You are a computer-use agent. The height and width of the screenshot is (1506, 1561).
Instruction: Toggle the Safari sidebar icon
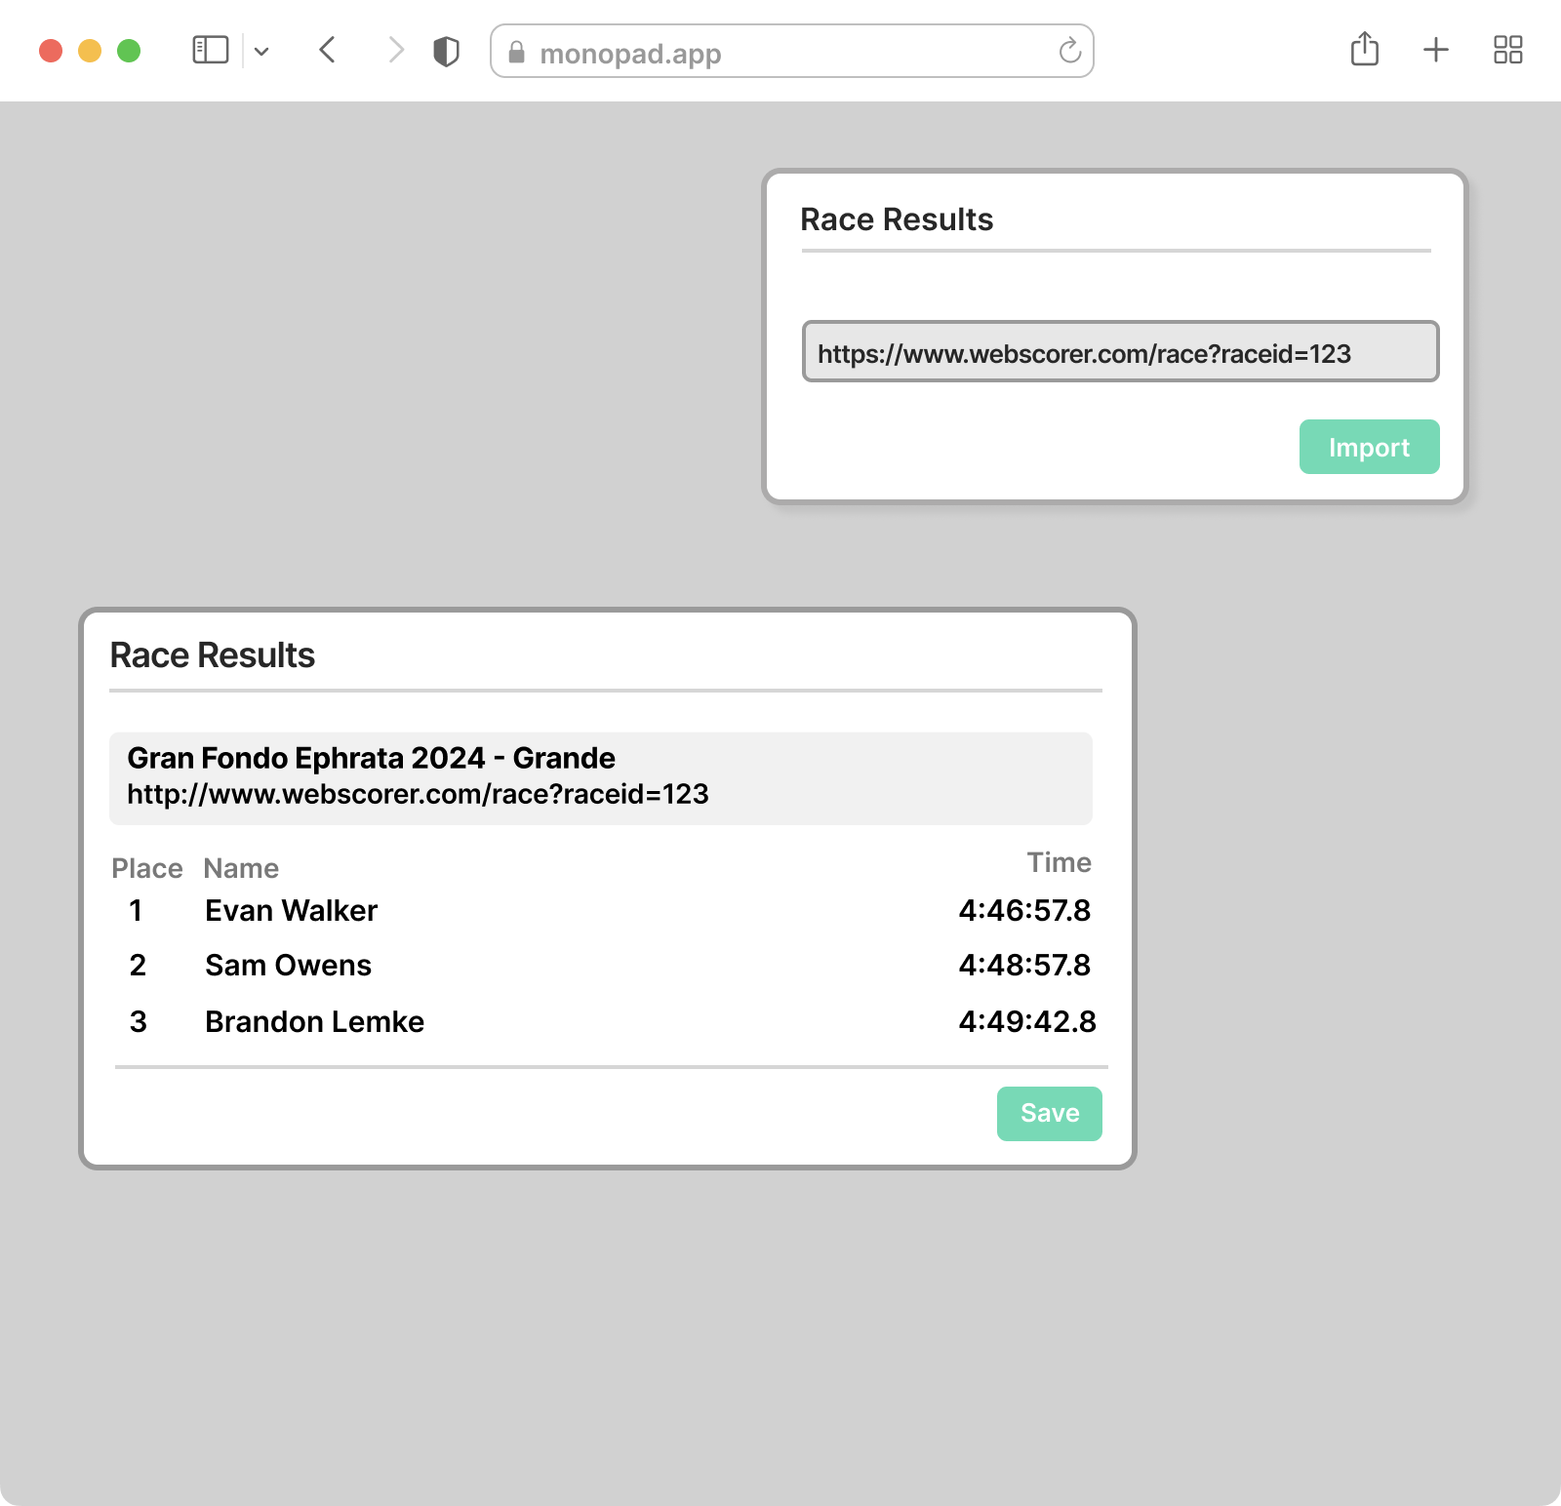[210, 50]
